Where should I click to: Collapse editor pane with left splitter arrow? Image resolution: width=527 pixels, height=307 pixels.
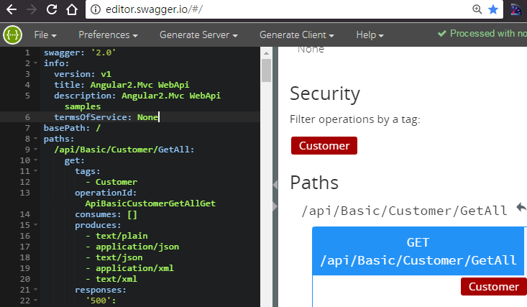[275, 185]
